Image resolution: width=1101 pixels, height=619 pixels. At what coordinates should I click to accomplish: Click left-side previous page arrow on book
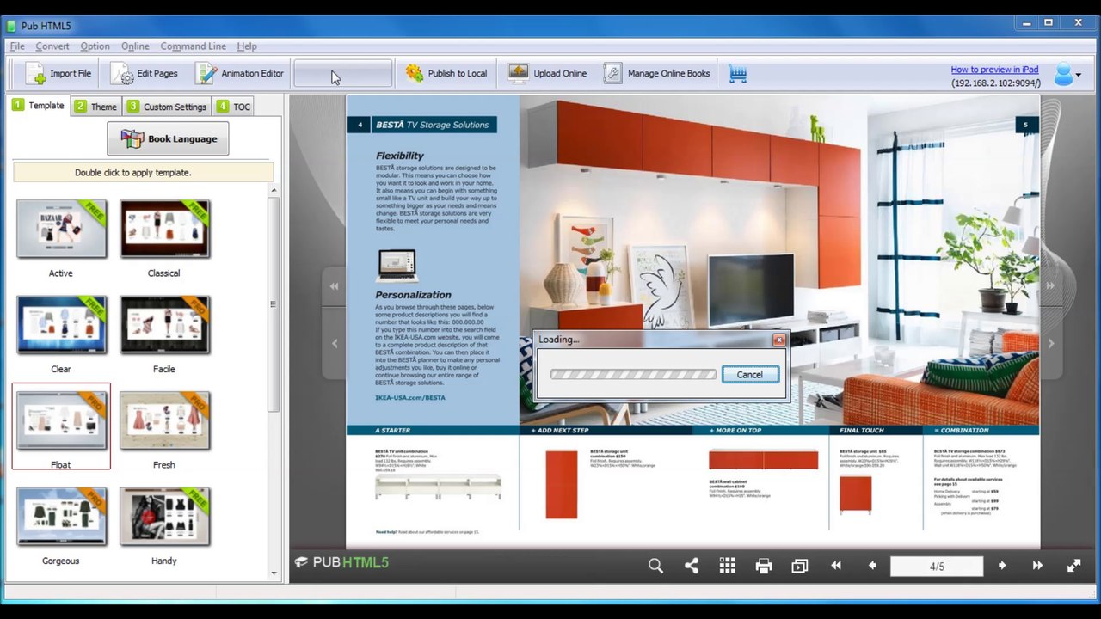point(334,344)
